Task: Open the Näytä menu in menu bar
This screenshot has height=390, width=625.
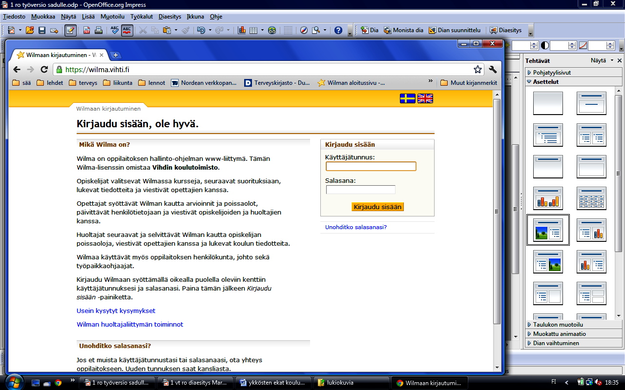Action: tap(68, 17)
